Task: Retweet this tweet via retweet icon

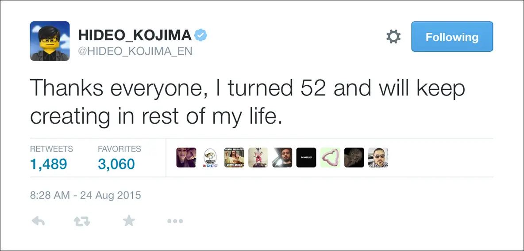Action: [82, 221]
